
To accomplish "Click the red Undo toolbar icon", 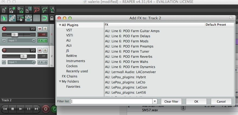I will click(37, 10).
